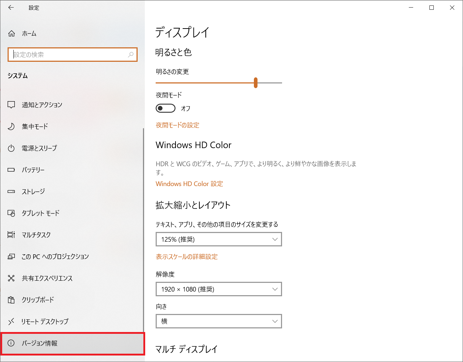Click the power icon for 電源とスリープ

point(11,148)
